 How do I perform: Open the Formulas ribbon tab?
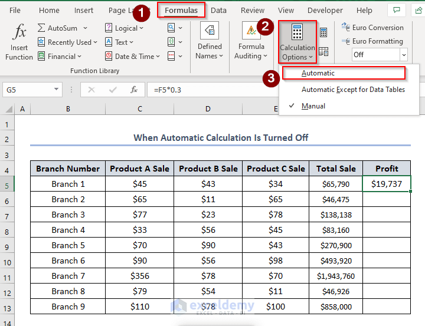click(181, 10)
